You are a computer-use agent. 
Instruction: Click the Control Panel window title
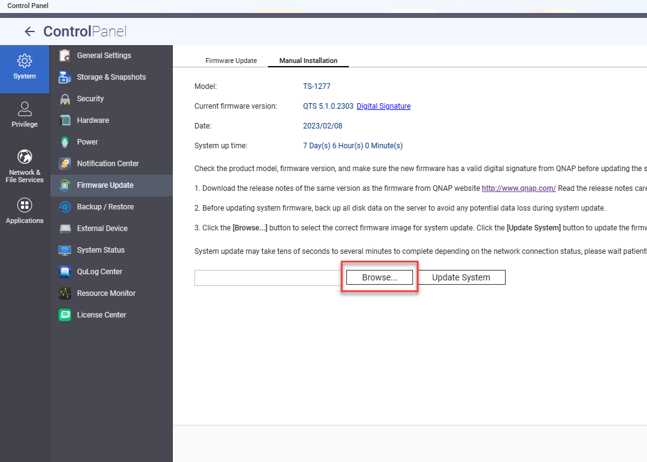pyautogui.click(x=28, y=6)
